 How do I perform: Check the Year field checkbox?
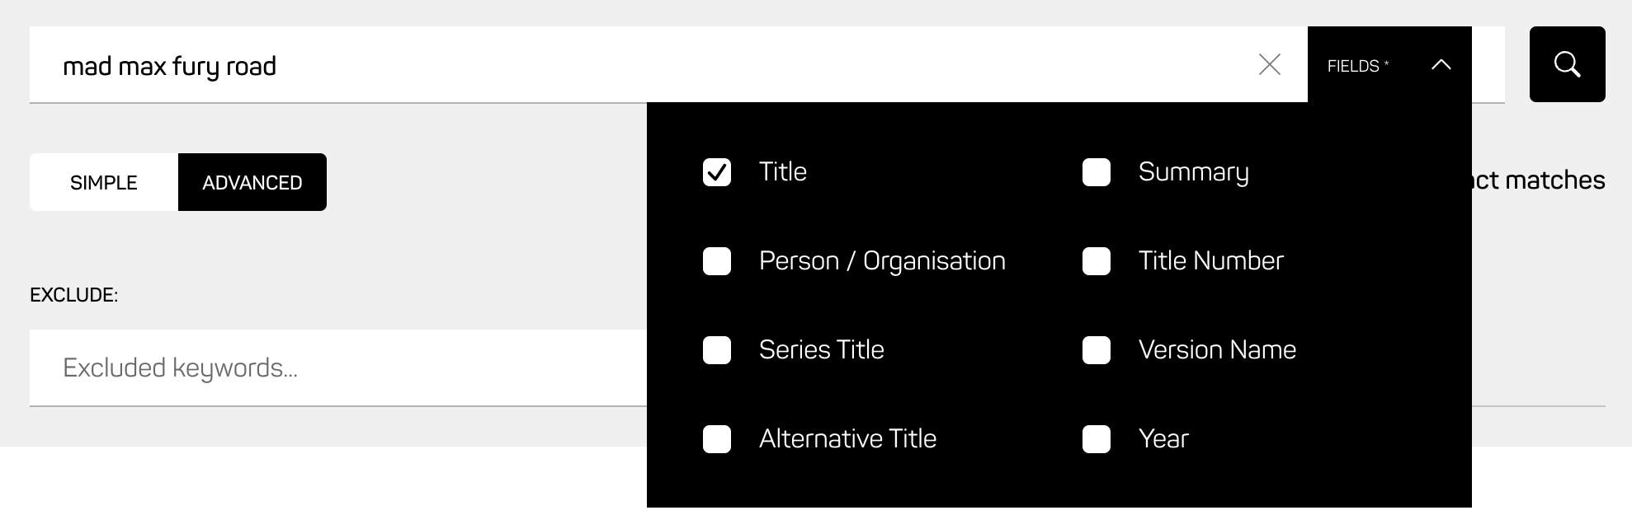pyautogui.click(x=1097, y=439)
